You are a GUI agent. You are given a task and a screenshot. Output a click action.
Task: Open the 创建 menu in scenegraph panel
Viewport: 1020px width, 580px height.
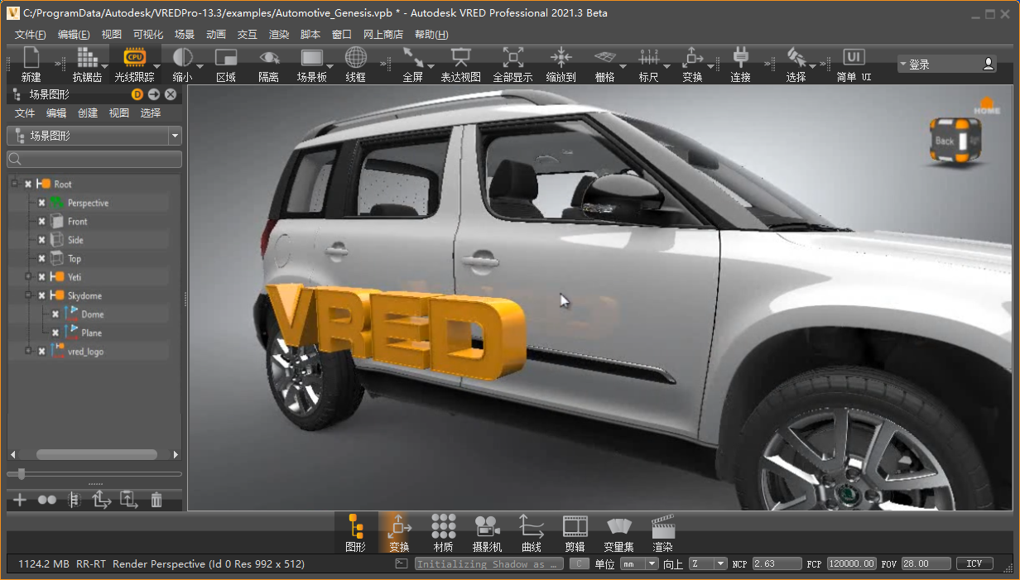pyautogui.click(x=88, y=113)
